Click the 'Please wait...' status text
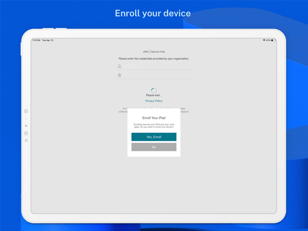The height and width of the screenshot is (231, 308). [154, 95]
